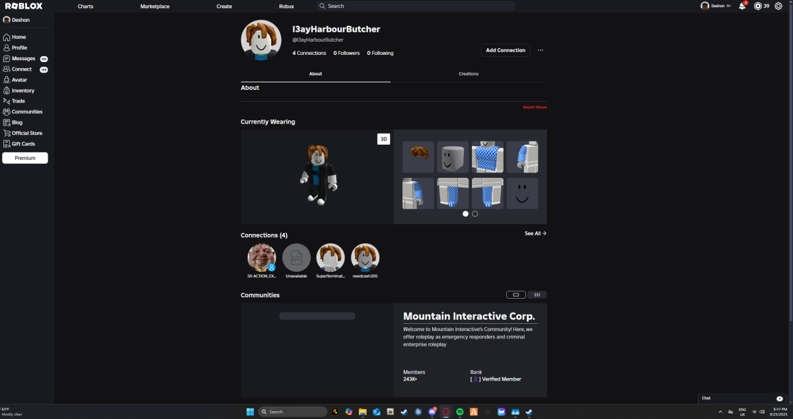
Task: Expand the chat panel
Action: pos(780,399)
